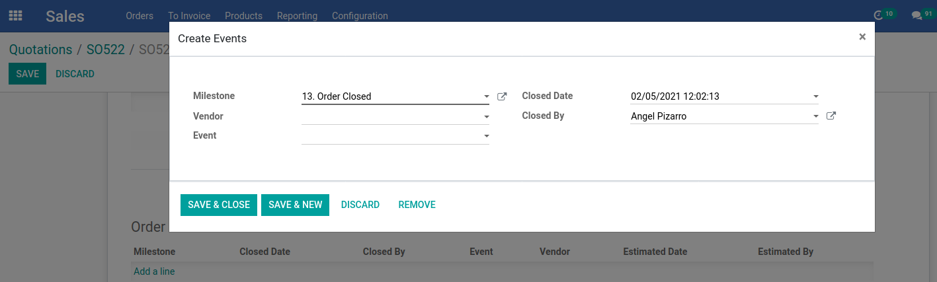This screenshot has height=282, width=937.
Task: Open the Products menu
Action: point(243,16)
